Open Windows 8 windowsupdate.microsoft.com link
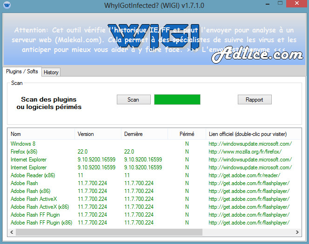The width and height of the screenshot is (309, 244). click(x=250, y=144)
